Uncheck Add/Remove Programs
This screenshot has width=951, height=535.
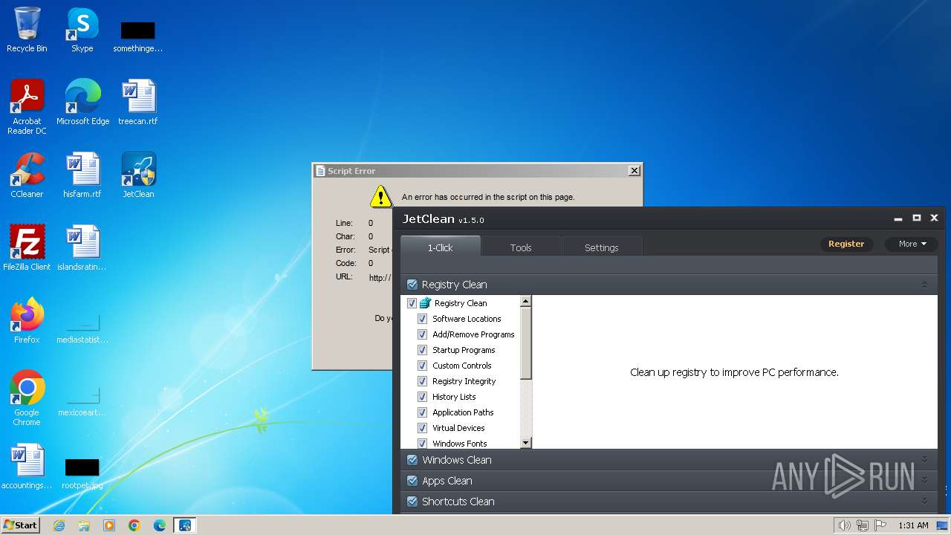[422, 334]
